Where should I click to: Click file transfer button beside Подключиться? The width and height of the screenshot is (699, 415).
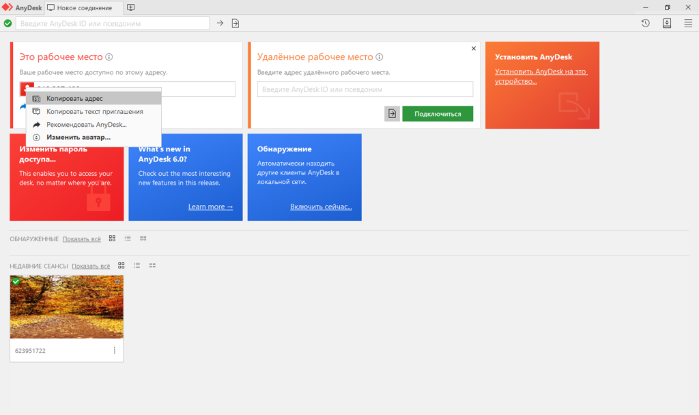392,114
